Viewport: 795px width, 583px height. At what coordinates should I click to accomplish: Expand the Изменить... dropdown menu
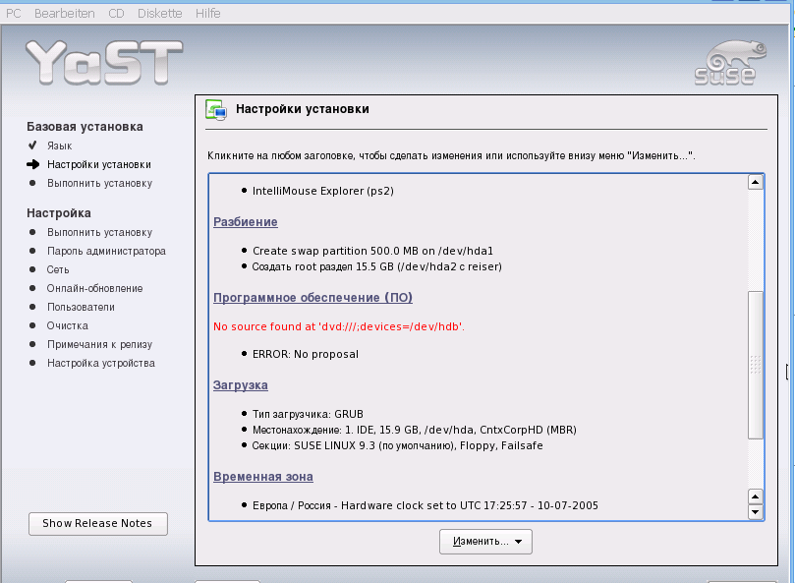tap(485, 542)
